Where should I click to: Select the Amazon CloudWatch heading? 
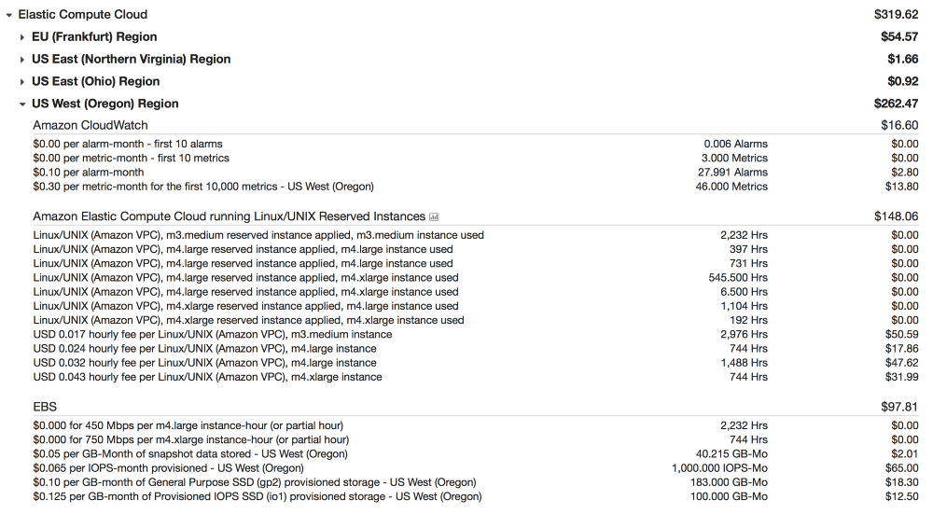click(x=91, y=125)
